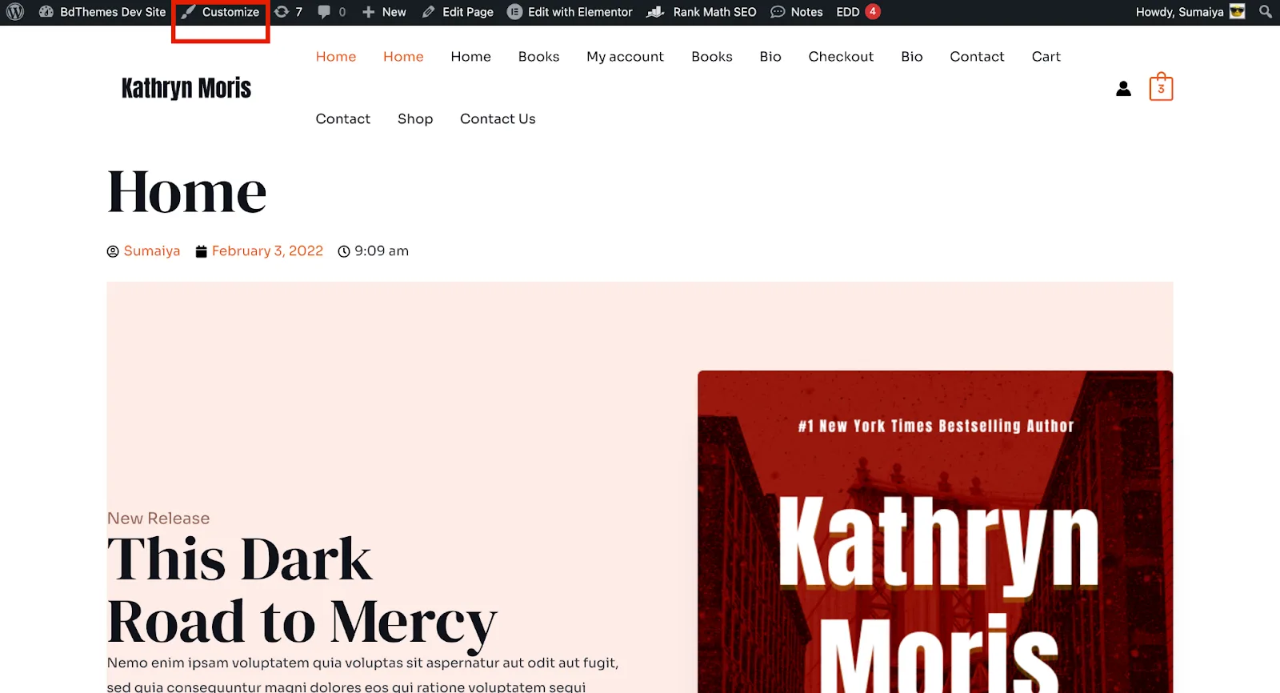
Task: Open the shopping cart icon showing 3
Action: [1161, 86]
